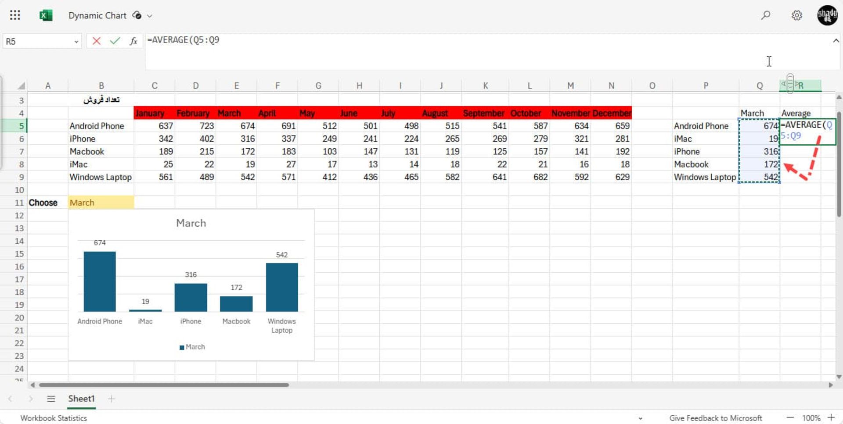Image resolution: width=843 pixels, height=424 pixels.
Task: Click the January header cell
Action: pyautogui.click(x=154, y=113)
